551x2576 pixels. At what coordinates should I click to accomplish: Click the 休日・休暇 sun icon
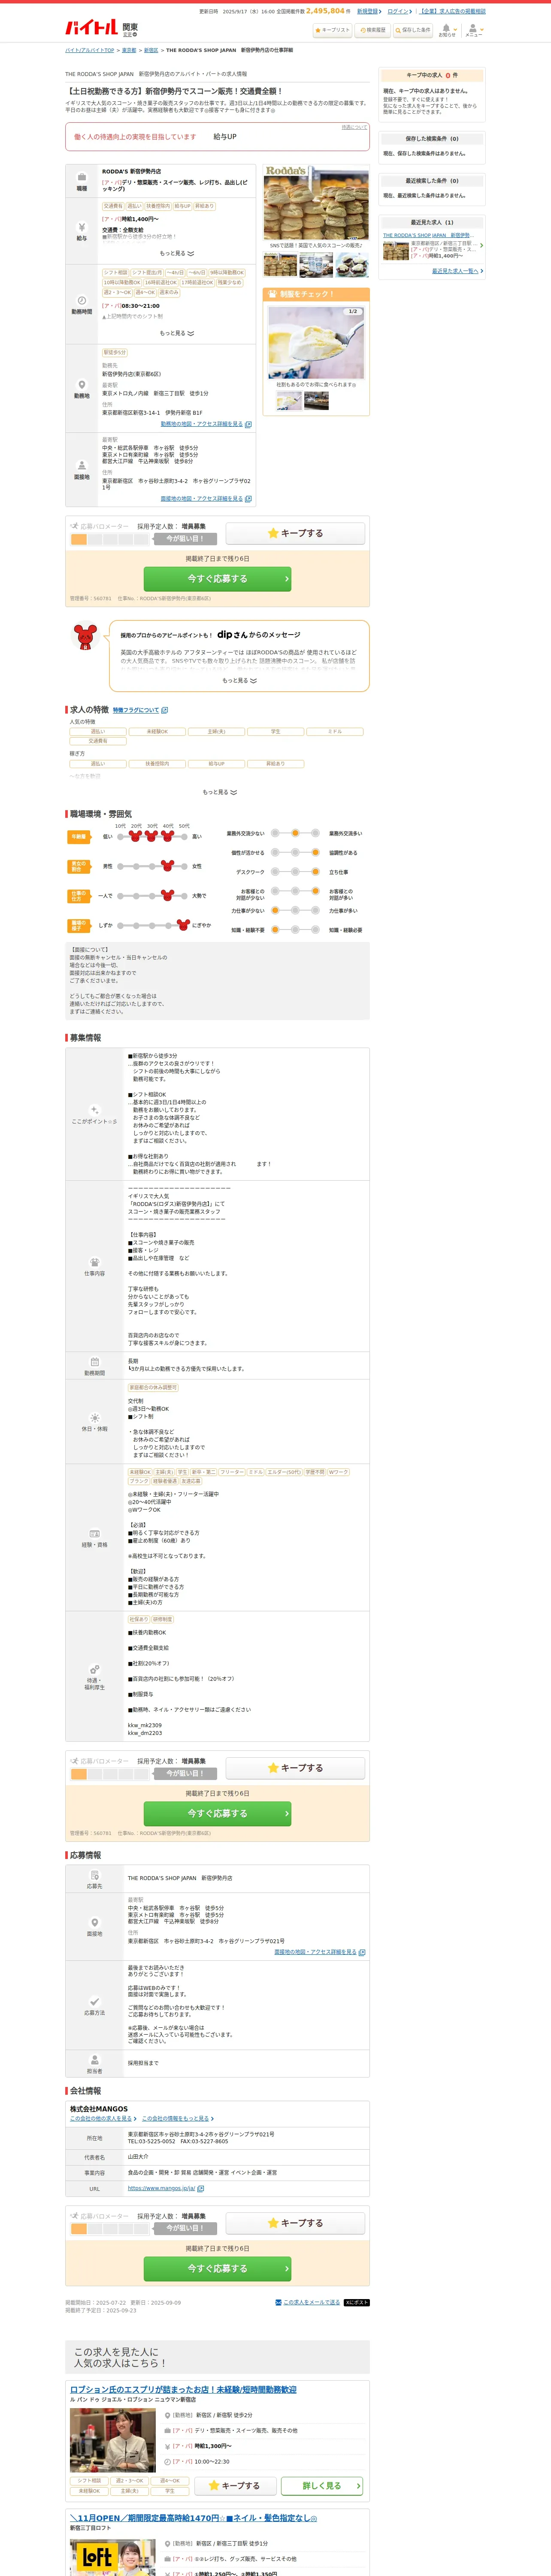(x=94, y=1418)
